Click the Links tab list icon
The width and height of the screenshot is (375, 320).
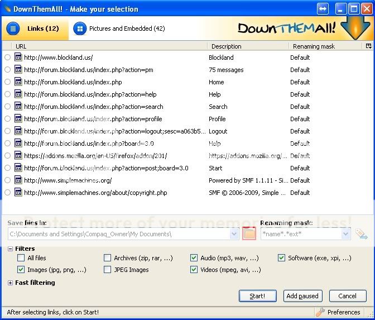click(x=13, y=28)
